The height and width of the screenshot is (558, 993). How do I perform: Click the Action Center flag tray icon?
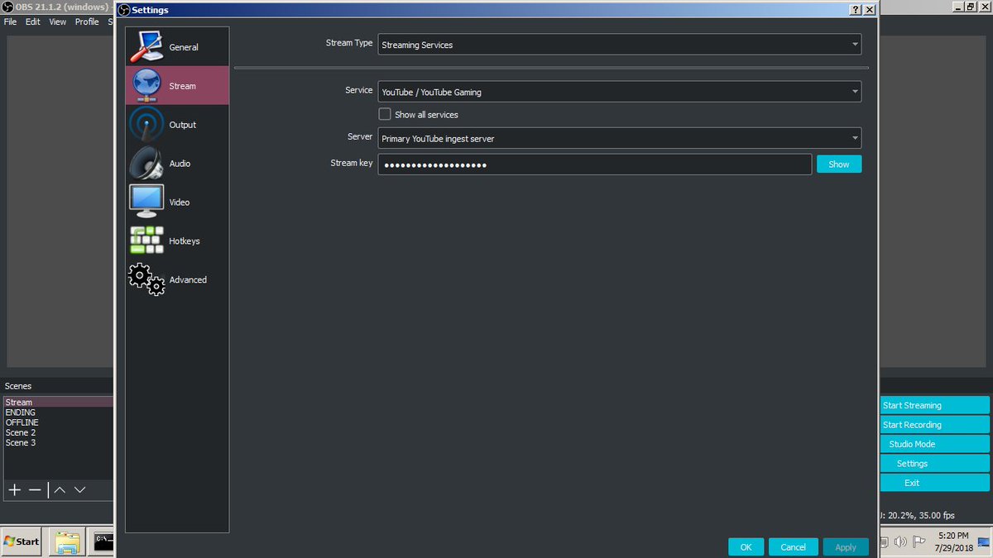(x=919, y=542)
